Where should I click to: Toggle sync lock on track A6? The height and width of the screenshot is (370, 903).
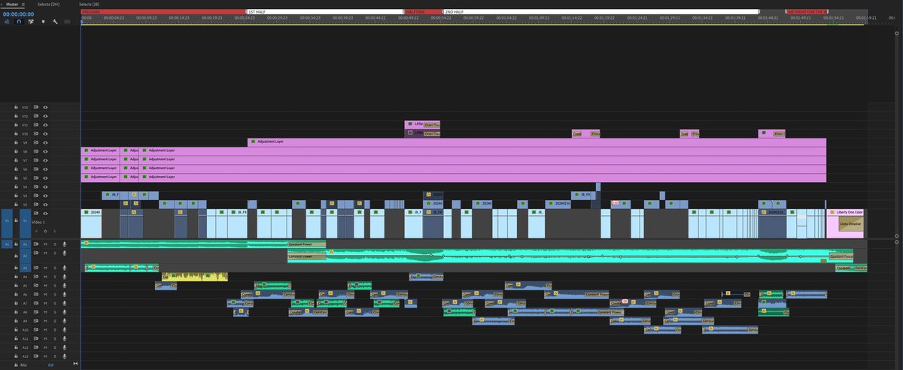click(x=35, y=295)
